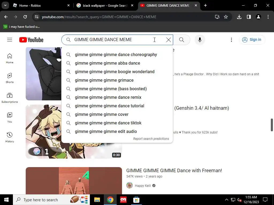Open a new browser tab
274x205 pixels.
click(205, 6)
